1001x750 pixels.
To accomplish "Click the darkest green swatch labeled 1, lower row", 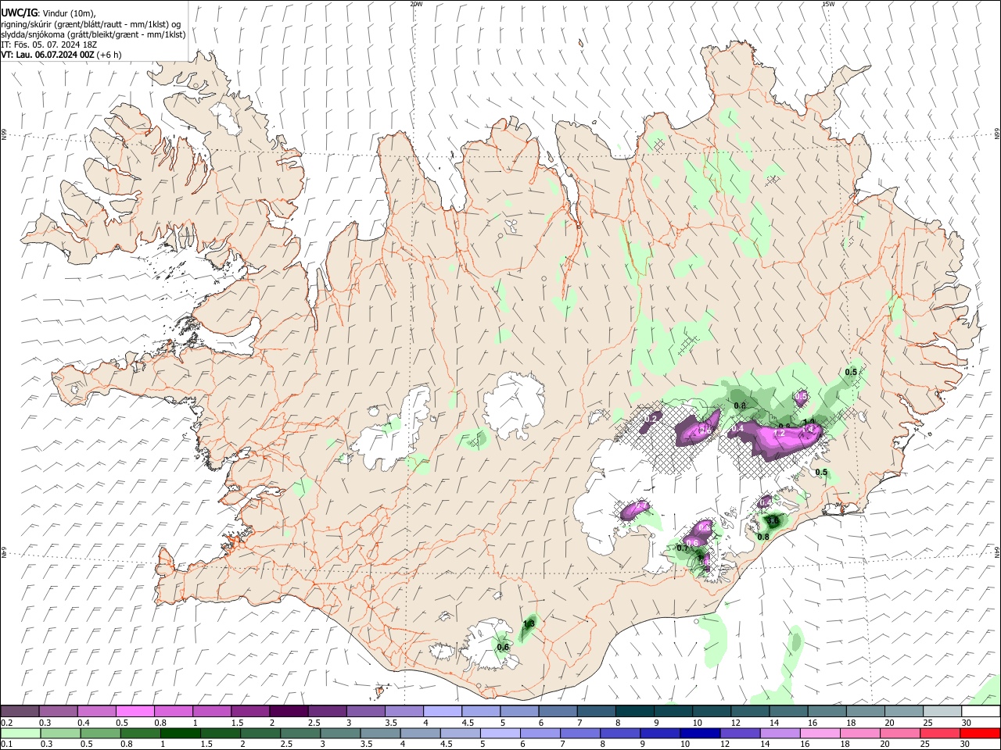I will [x=180, y=733].
